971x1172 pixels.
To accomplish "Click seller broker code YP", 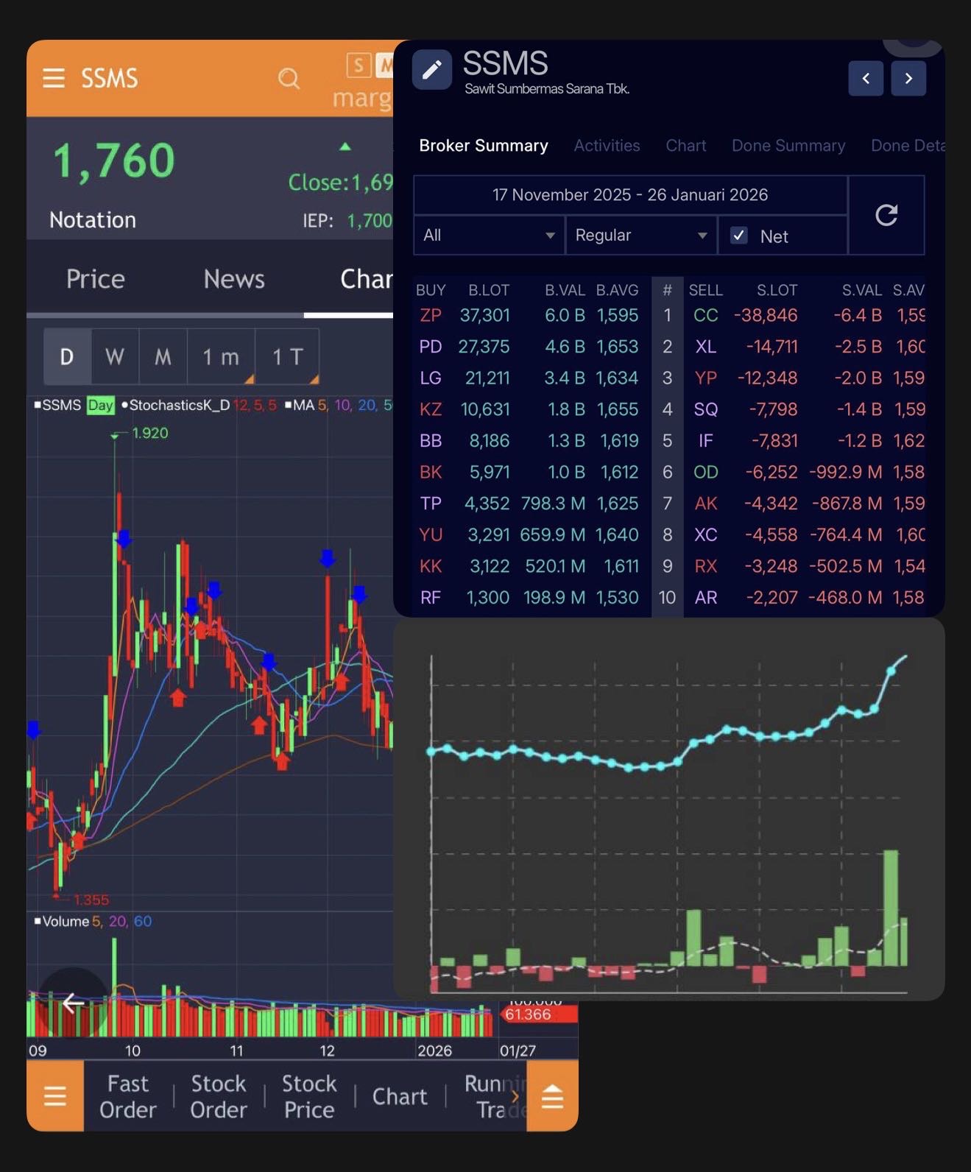I will (x=706, y=378).
